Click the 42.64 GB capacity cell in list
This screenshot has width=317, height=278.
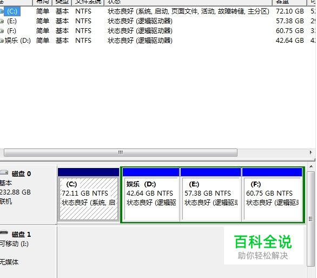290,40
